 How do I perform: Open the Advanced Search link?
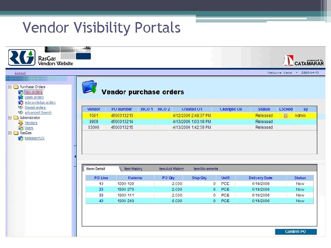coord(38,113)
